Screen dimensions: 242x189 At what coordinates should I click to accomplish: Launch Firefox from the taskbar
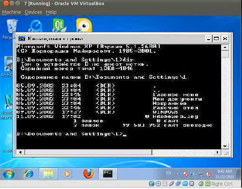(x=88, y=174)
